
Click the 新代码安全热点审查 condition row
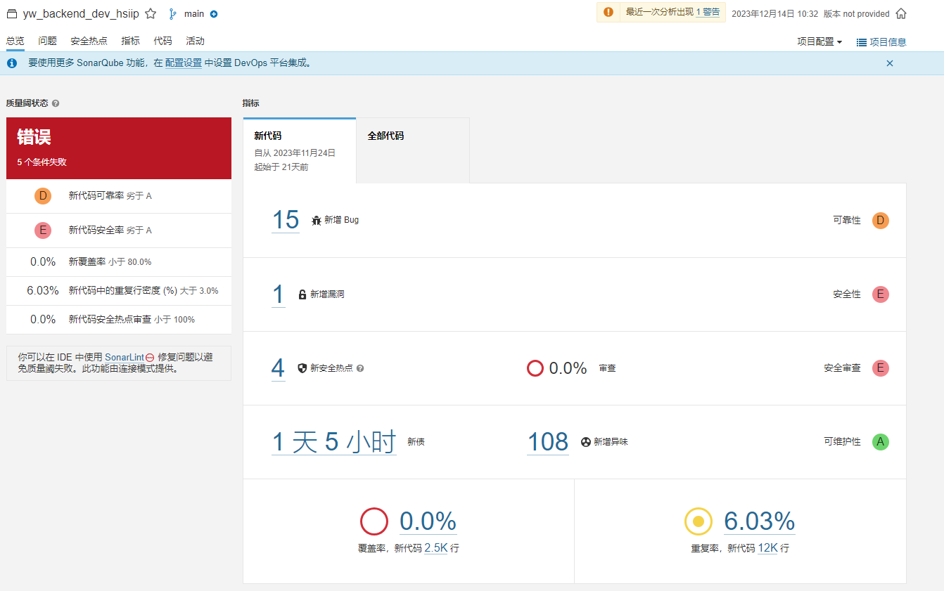[119, 320]
